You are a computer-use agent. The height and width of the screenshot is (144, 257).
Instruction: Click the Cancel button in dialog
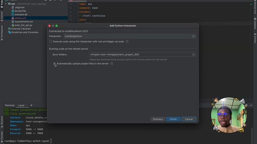pyautogui.click(x=189, y=119)
